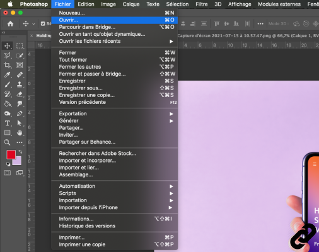Select the Eyedropper tool
The image size is (319, 252).
(x=8, y=75)
